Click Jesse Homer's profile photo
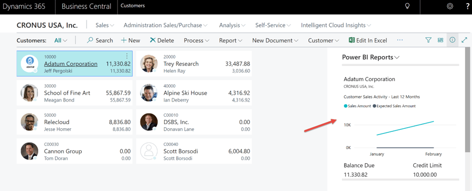472x191 pixels. point(29,122)
